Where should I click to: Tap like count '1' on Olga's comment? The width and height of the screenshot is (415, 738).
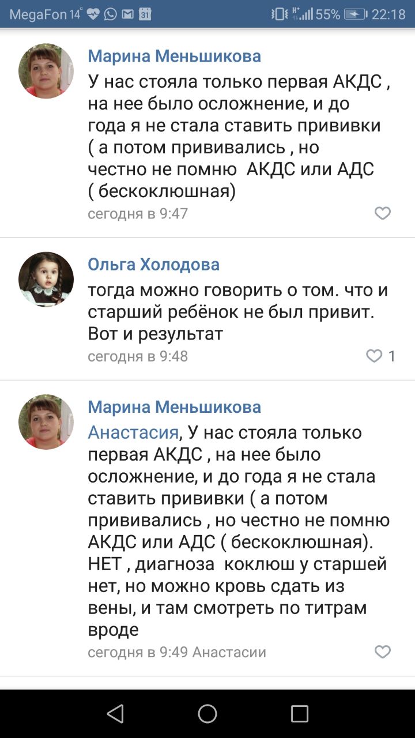(392, 356)
